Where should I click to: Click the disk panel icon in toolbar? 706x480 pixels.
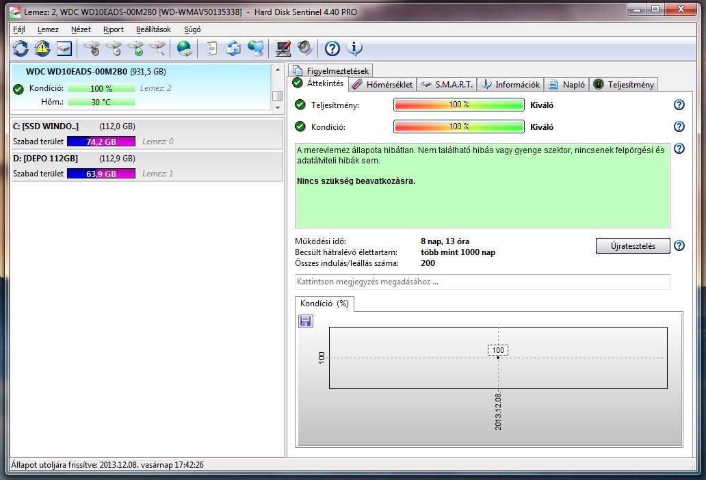[64, 48]
